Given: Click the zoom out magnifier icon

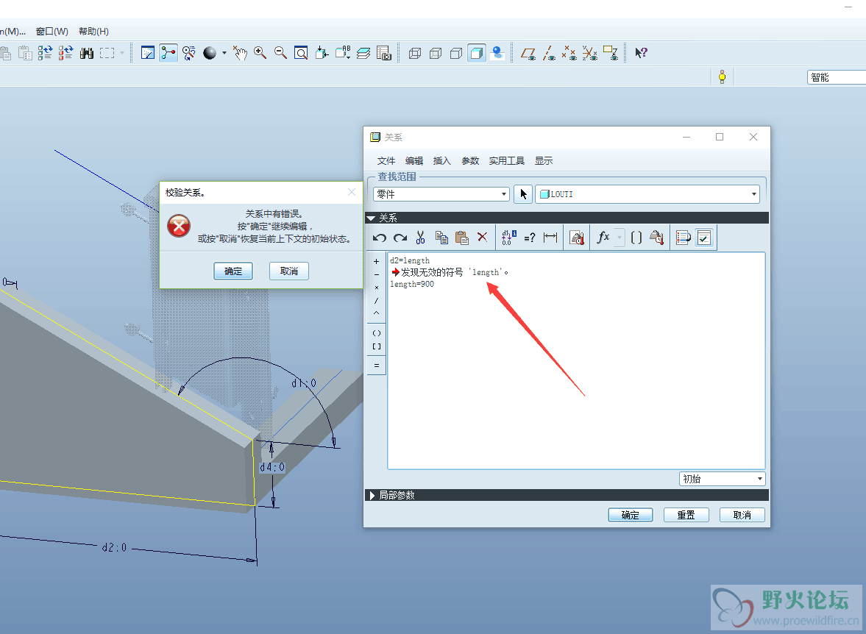Looking at the screenshot, I should pos(280,53).
